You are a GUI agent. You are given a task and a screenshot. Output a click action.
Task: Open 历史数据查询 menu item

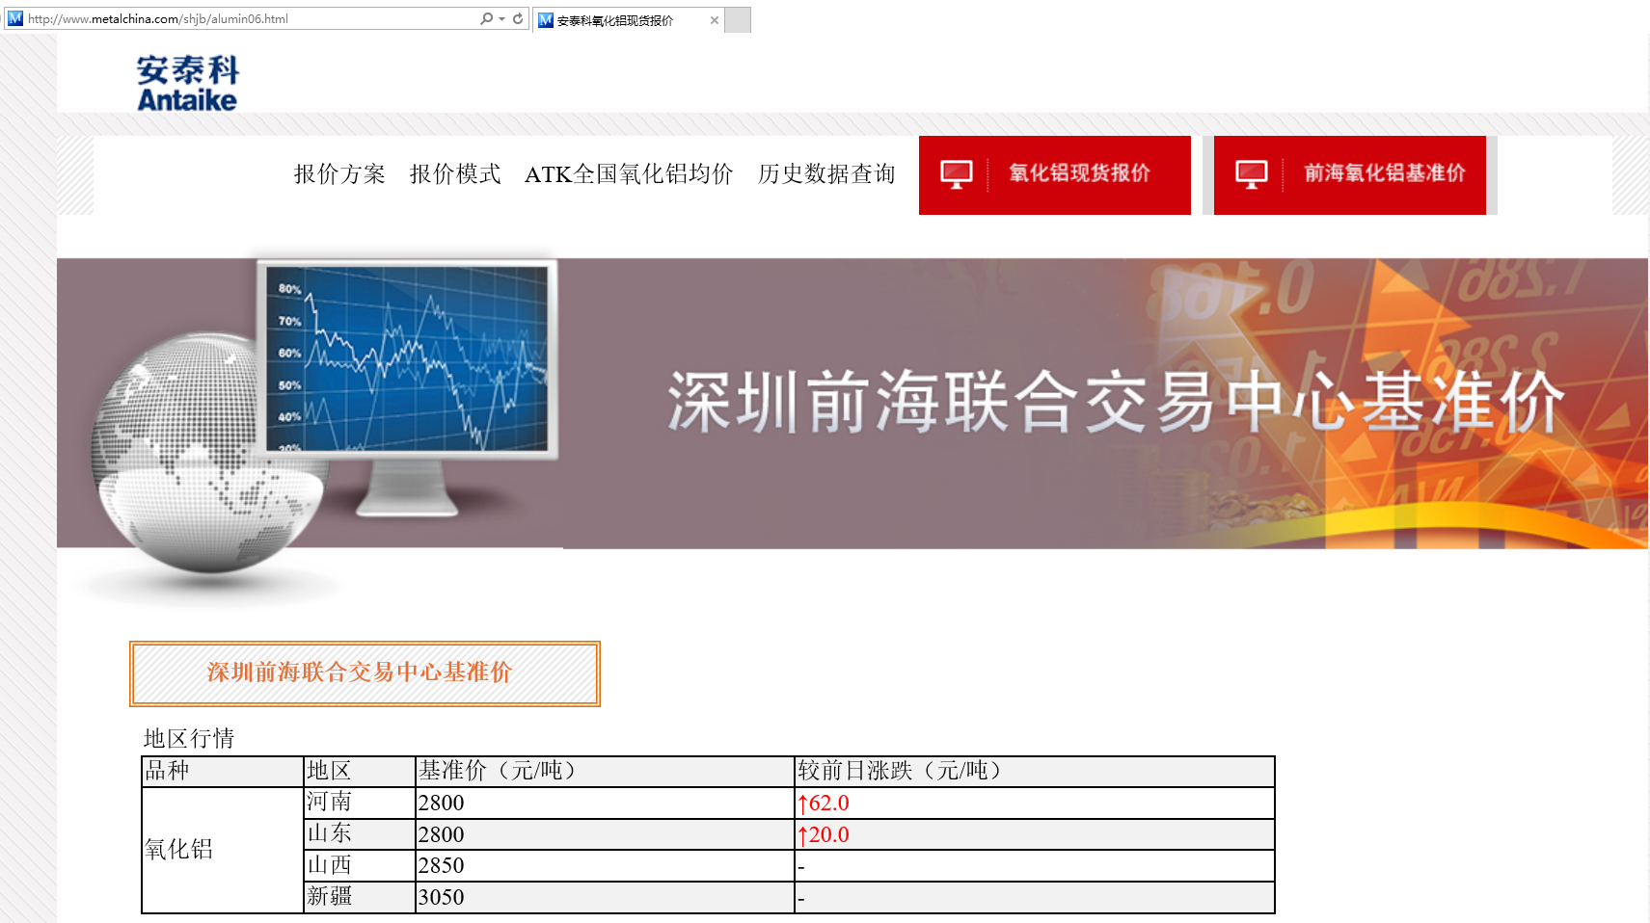(826, 173)
